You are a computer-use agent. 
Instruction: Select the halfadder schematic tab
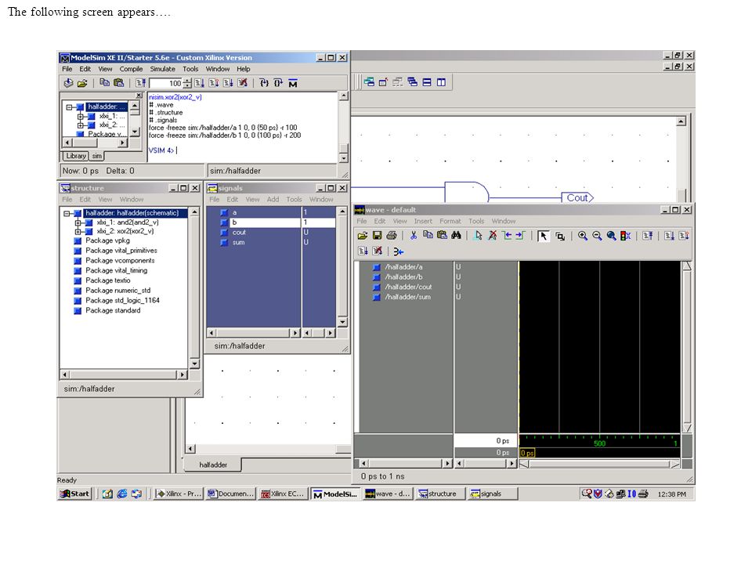coord(213,465)
